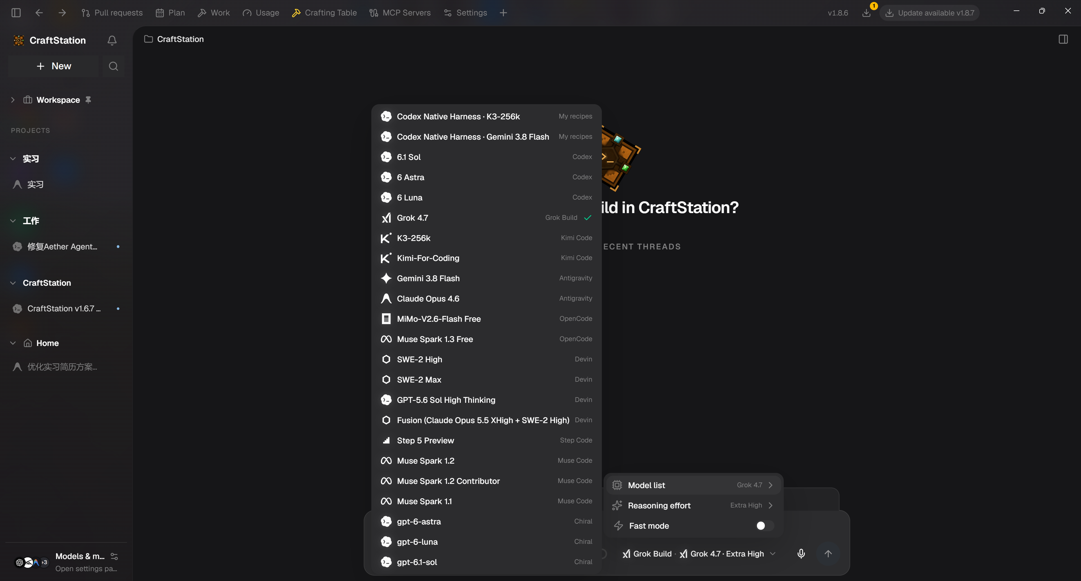Viewport: 1081px width, 581px height.
Task: Select Claude Opus 4.6 model
Action: (x=486, y=298)
